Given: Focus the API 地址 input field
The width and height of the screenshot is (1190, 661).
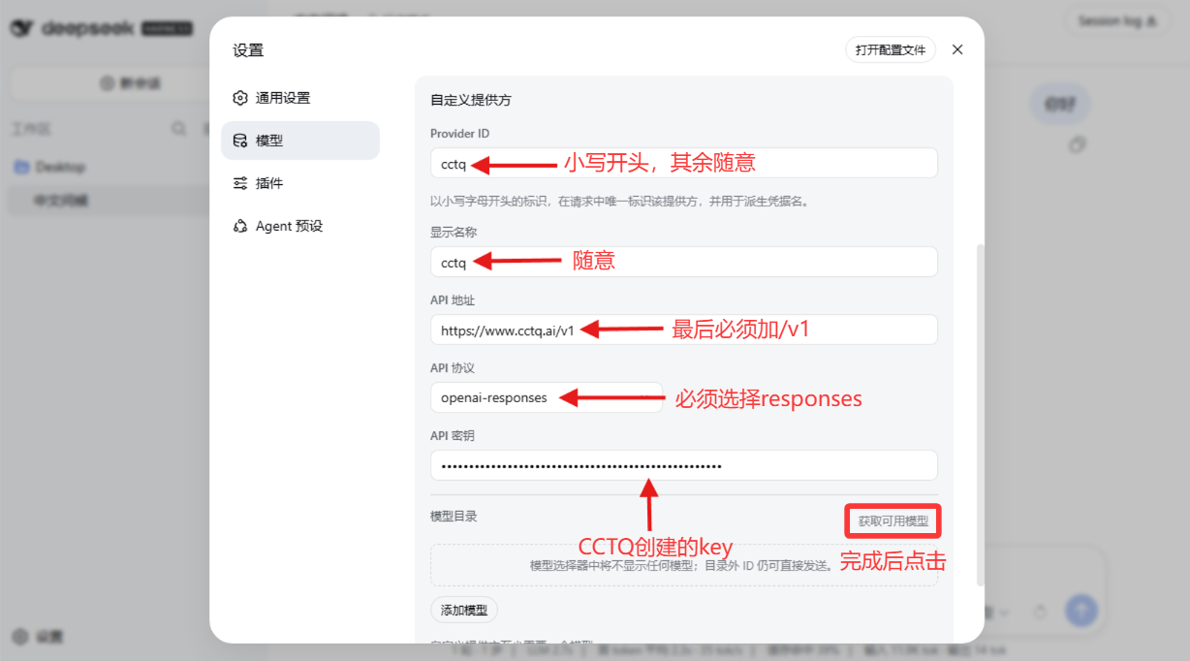Looking at the screenshot, I should click(683, 330).
